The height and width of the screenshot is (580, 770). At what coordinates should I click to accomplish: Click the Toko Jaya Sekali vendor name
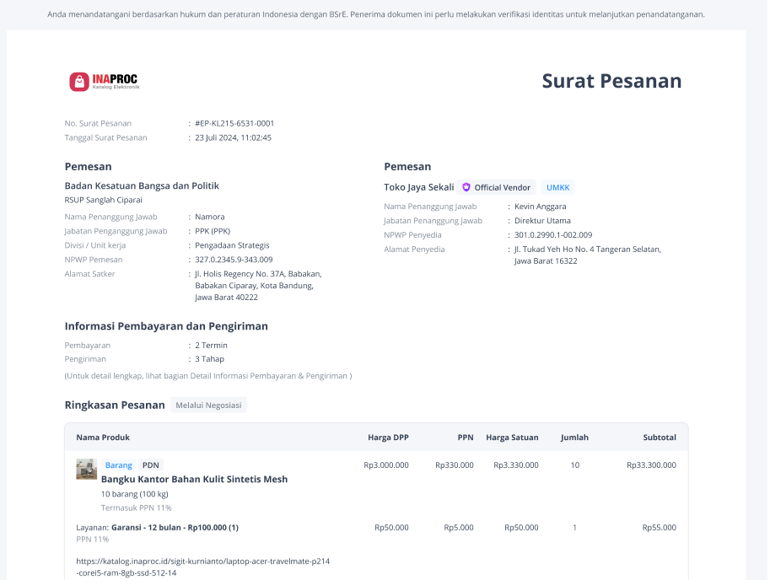pyautogui.click(x=419, y=187)
